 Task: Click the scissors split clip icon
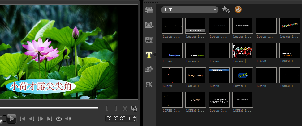coord(125,108)
